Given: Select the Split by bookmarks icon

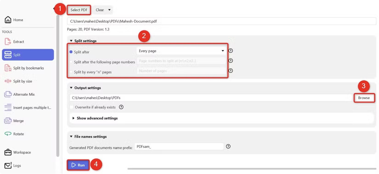Looking at the screenshot, I should [8, 68].
